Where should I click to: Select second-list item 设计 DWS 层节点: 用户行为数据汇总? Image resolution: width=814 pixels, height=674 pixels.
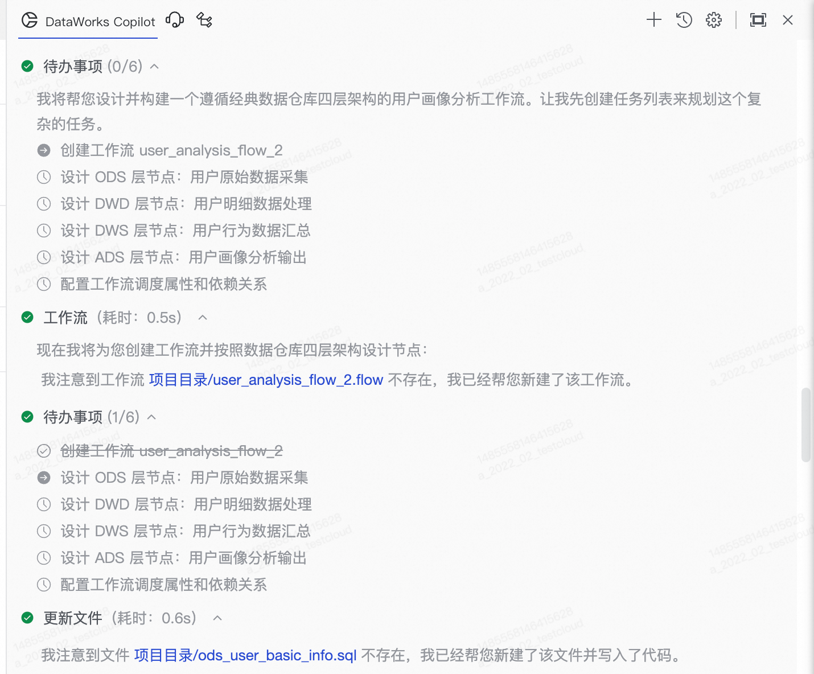[186, 531]
